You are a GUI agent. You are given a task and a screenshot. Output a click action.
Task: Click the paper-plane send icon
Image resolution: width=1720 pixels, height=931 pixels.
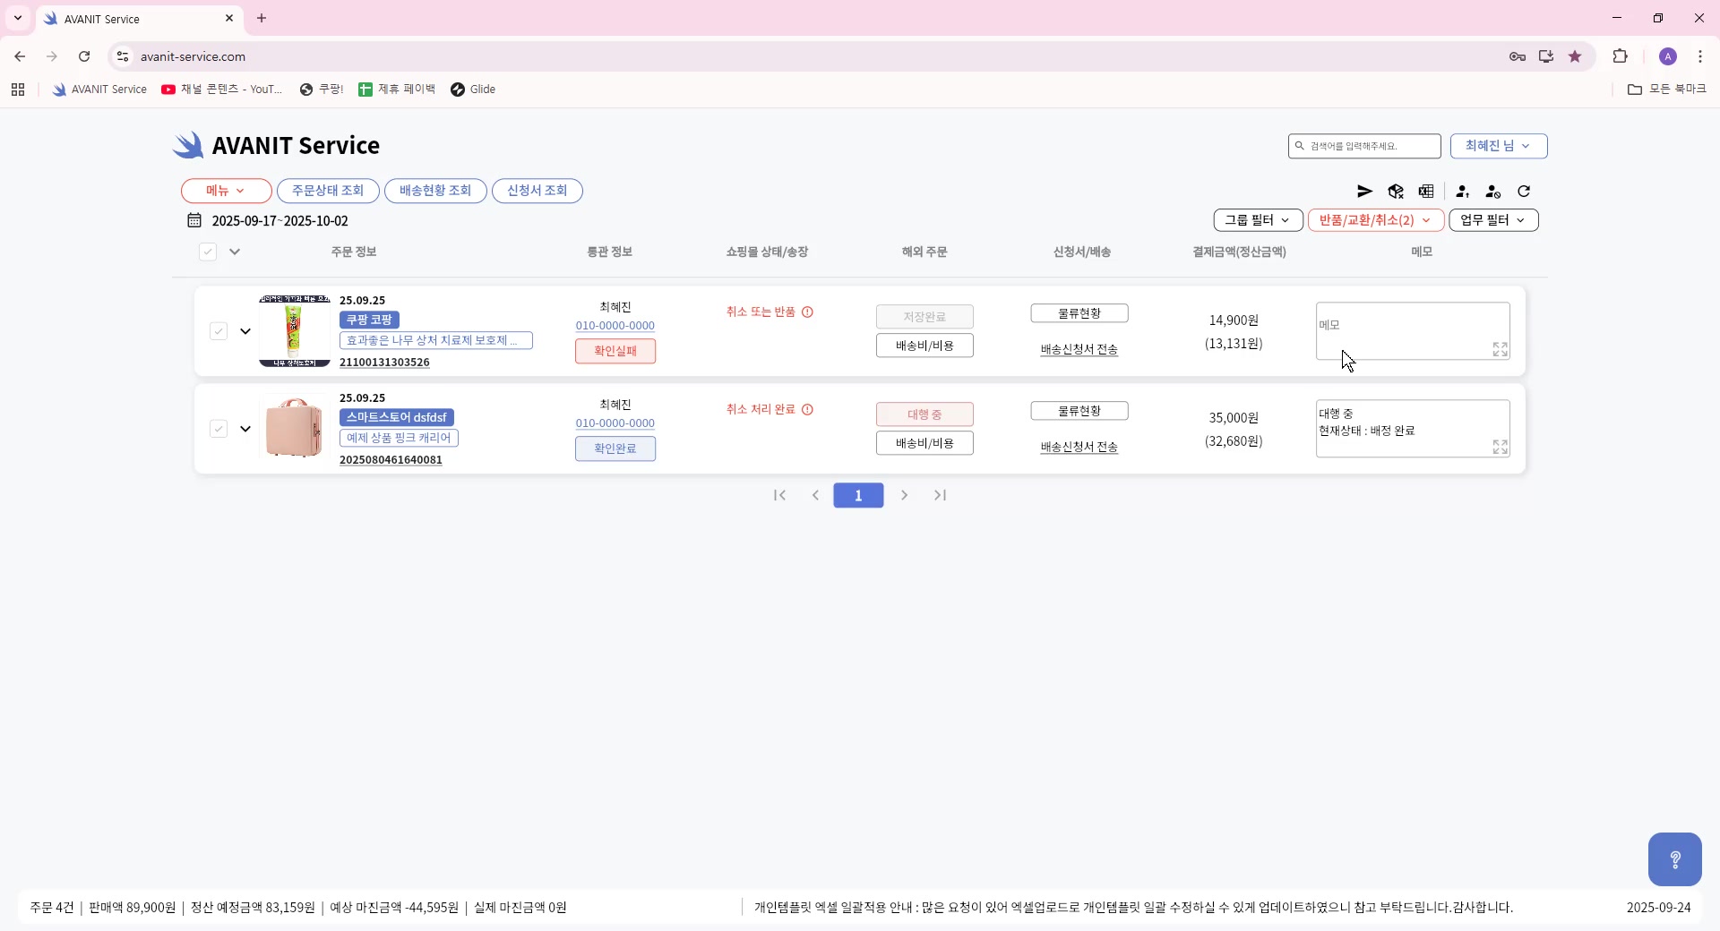(1364, 192)
